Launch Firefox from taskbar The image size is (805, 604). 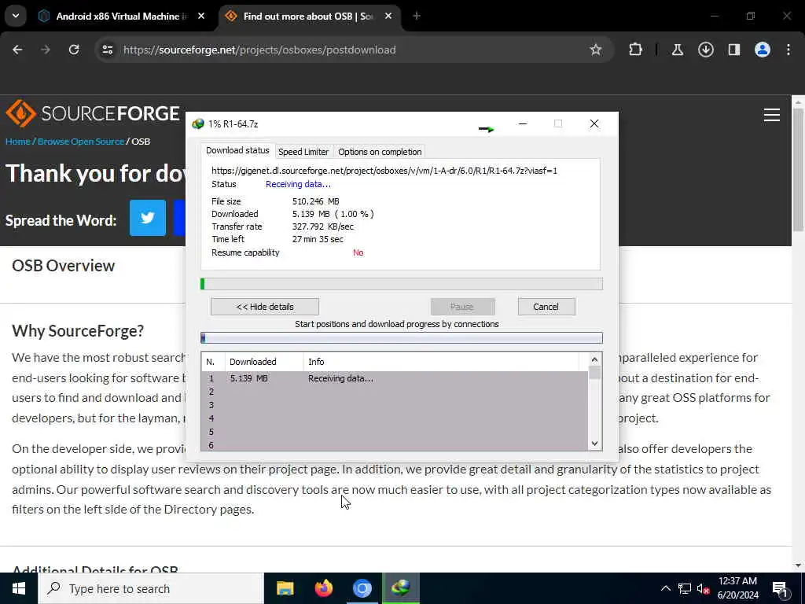pyautogui.click(x=323, y=588)
